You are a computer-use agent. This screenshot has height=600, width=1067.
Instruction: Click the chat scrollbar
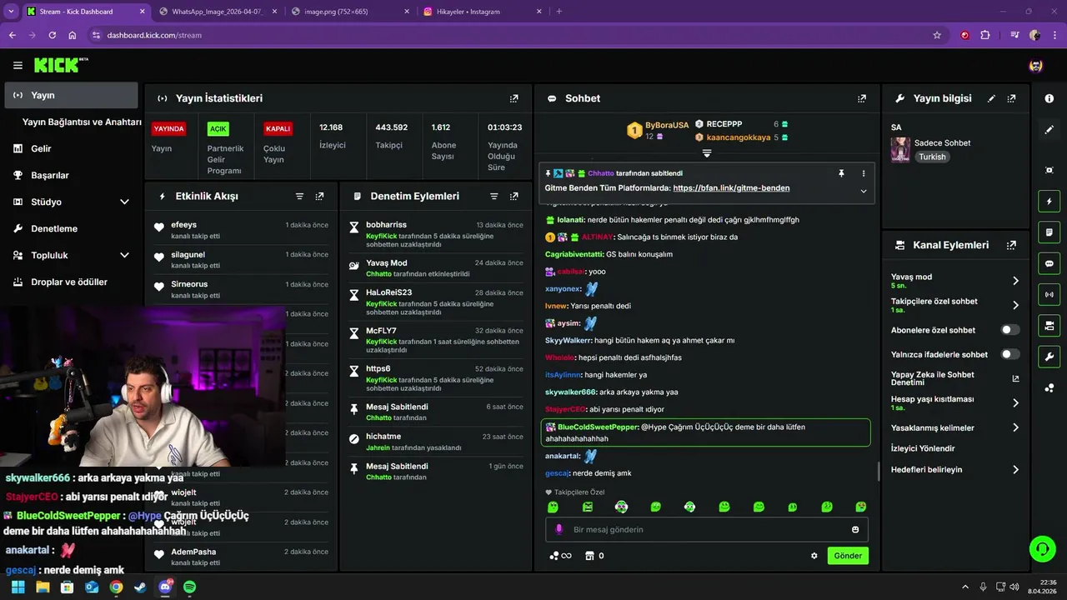pyautogui.click(x=878, y=472)
